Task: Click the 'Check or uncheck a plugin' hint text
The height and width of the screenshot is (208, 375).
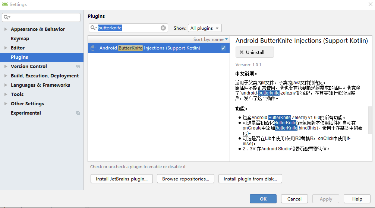Action: 138,167
